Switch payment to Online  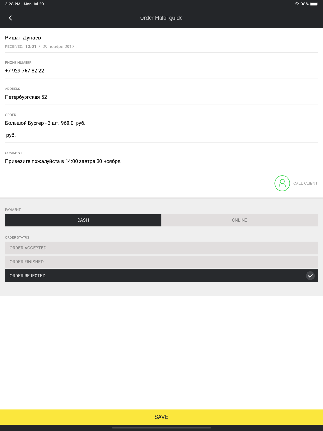[x=239, y=220]
